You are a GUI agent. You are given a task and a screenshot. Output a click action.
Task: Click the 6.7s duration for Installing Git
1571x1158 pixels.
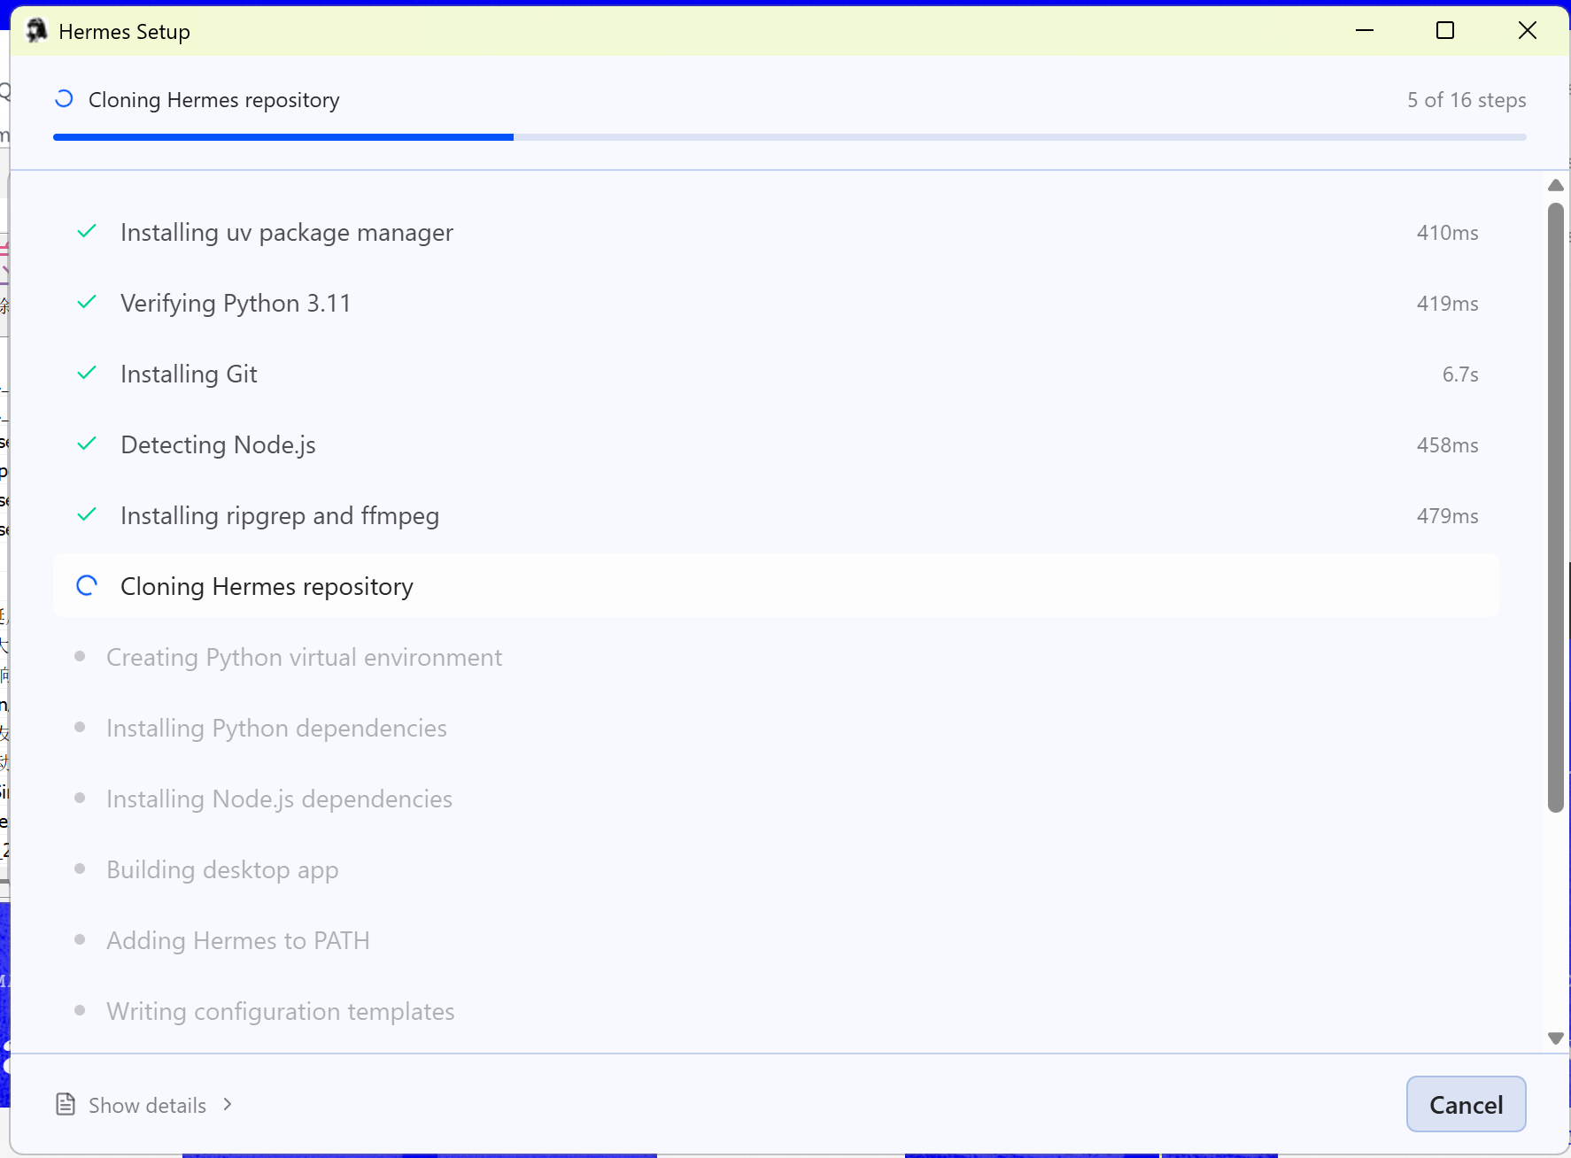pyautogui.click(x=1460, y=374)
